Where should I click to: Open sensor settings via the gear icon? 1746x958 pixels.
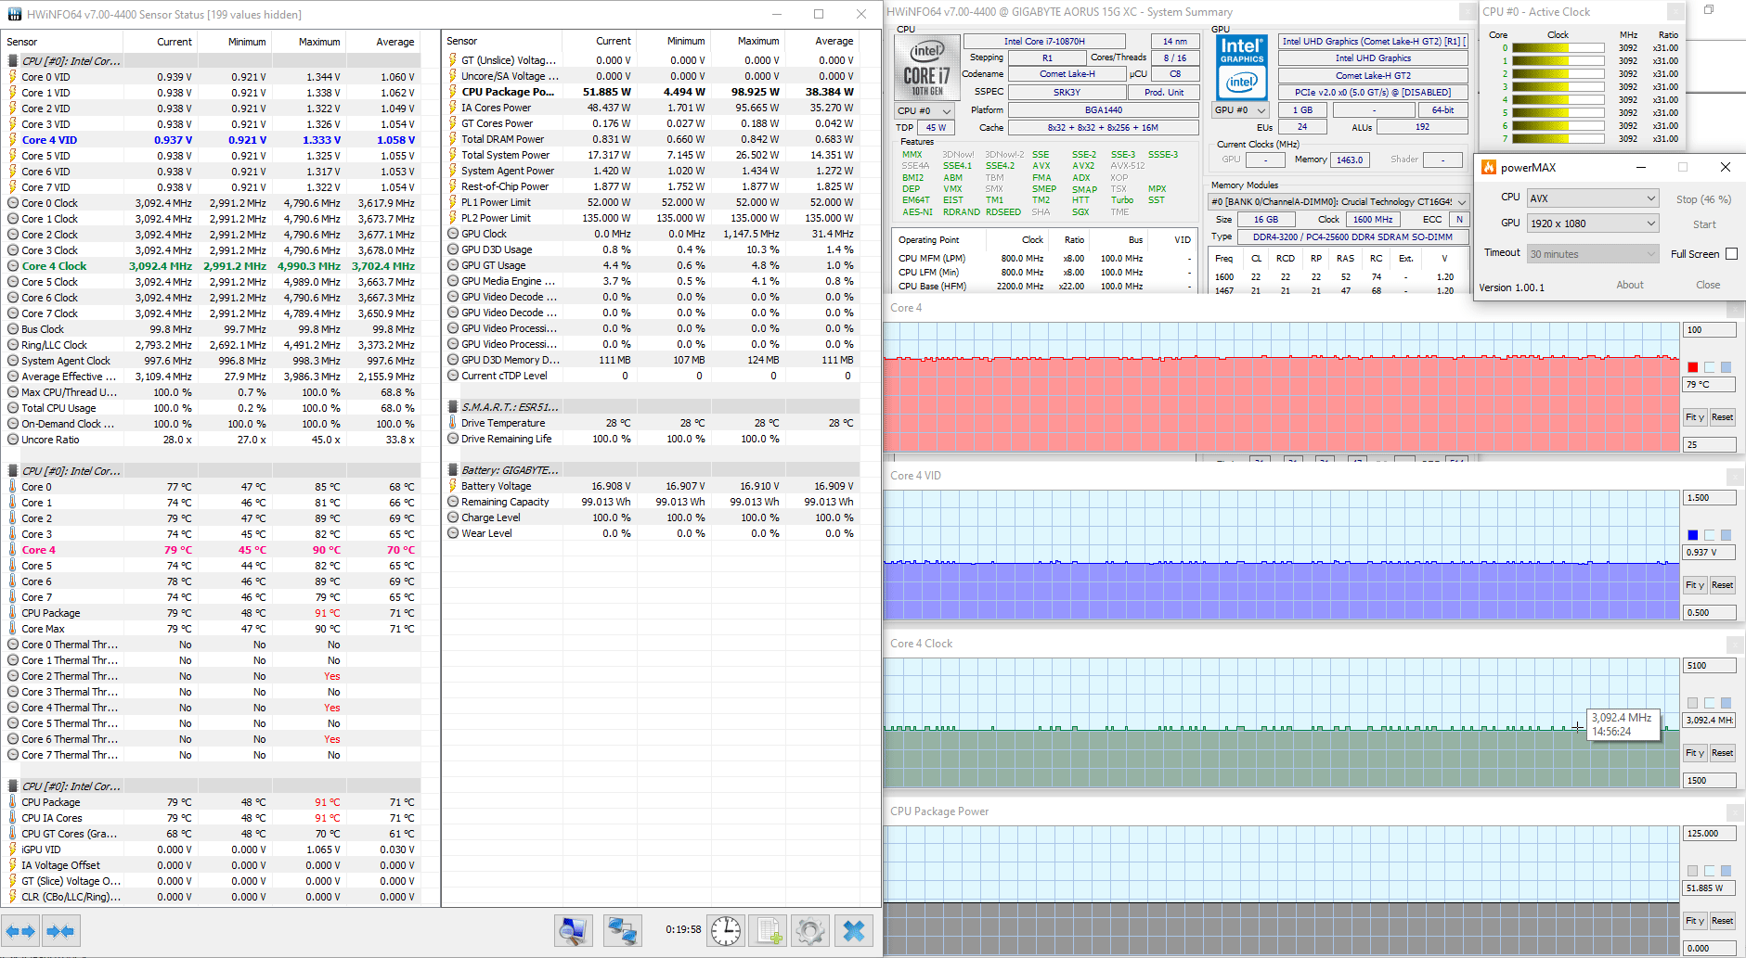(x=810, y=930)
